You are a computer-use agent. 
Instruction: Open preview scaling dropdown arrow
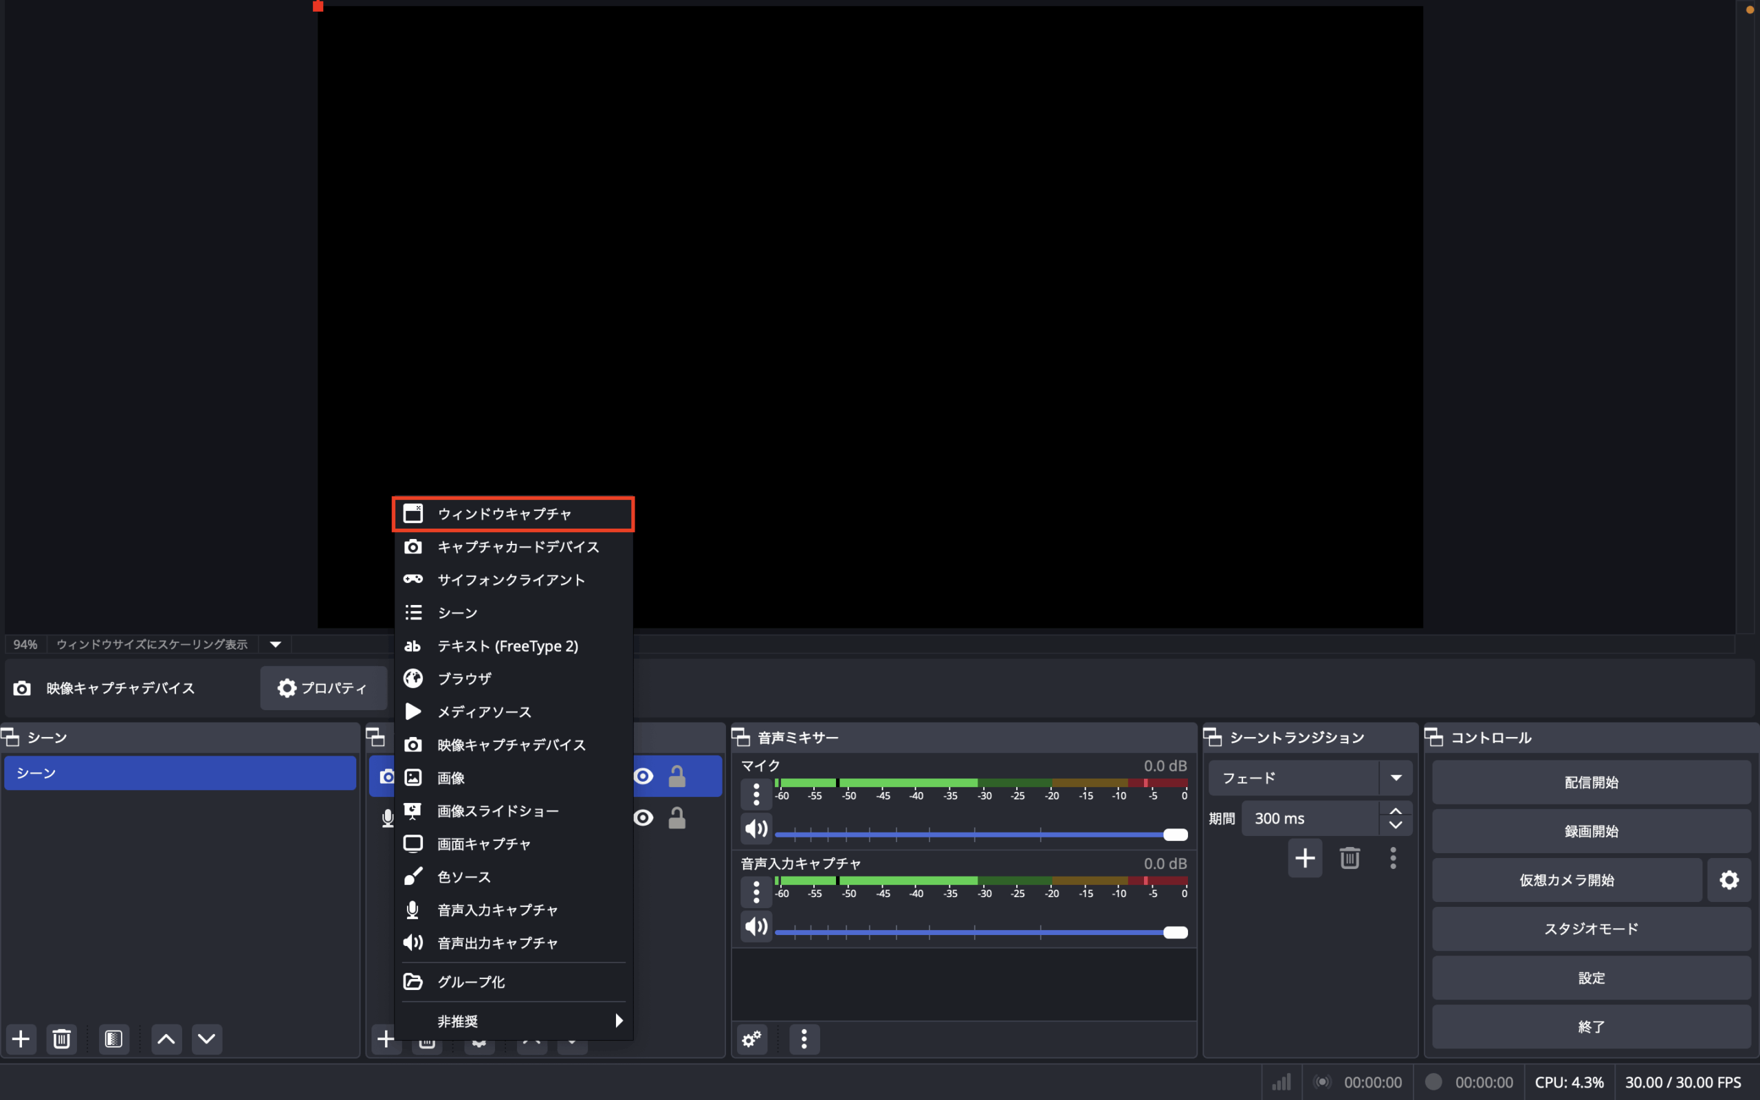(x=276, y=645)
